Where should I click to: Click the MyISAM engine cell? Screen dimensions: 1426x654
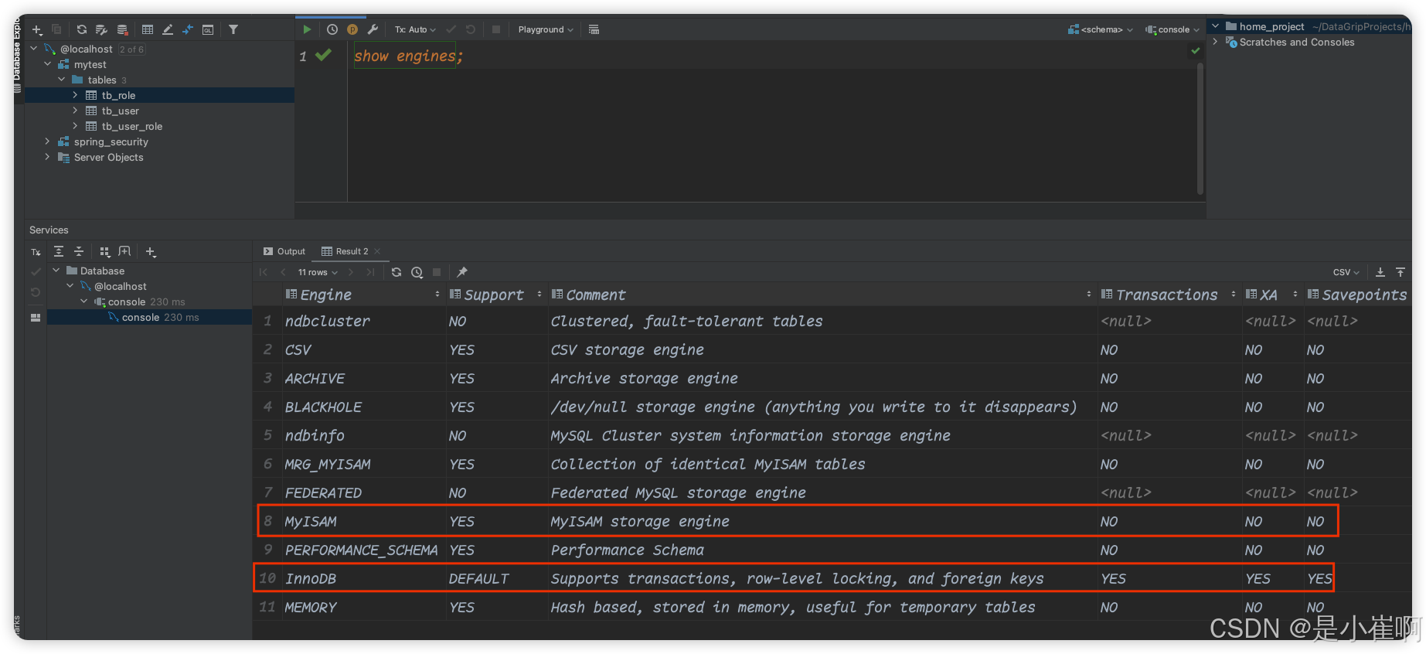(363, 521)
